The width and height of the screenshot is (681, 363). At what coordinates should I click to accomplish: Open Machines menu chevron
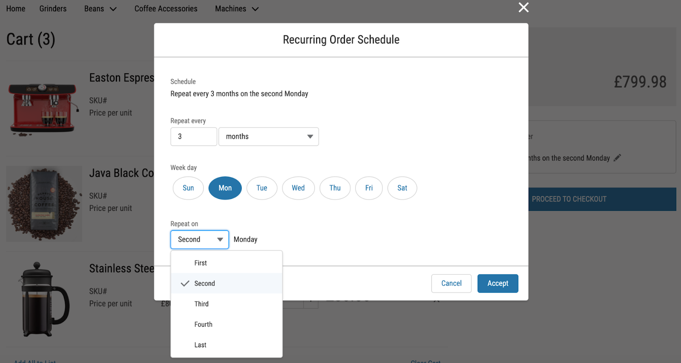click(255, 9)
